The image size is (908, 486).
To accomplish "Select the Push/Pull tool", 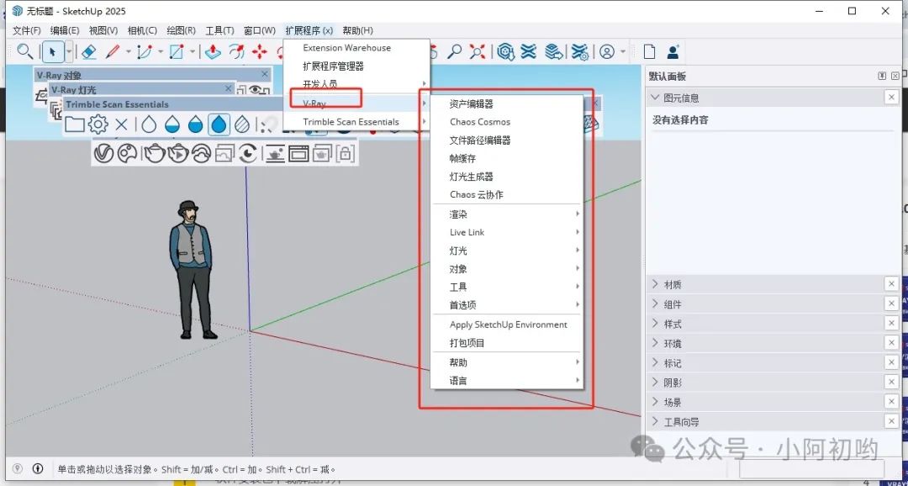I will pos(213,52).
